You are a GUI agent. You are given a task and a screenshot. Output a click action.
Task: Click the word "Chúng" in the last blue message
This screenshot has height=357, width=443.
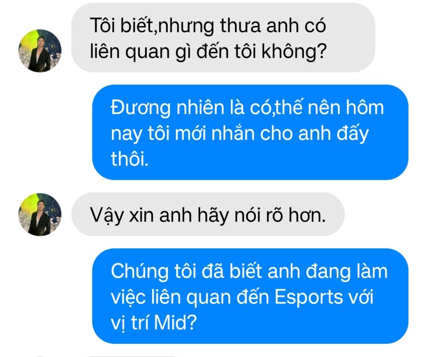[139, 272]
